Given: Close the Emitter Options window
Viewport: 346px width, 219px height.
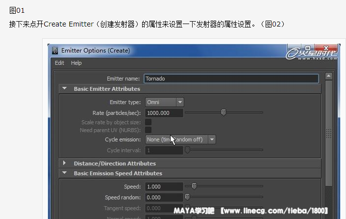Looking at the screenshot, I should click(x=326, y=48).
